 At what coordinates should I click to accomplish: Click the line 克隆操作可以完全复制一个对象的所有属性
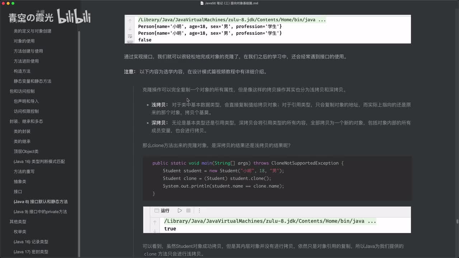click(244, 90)
